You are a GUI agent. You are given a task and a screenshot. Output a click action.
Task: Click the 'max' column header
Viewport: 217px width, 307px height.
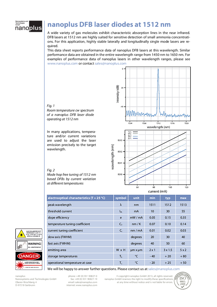click(x=183, y=198)
